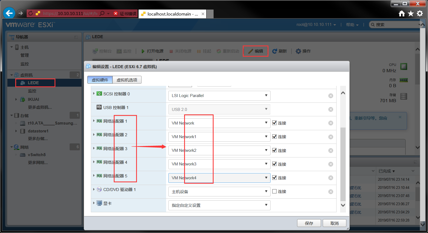Expand display card settings
This screenshot has height=233, width=428.
[94, 203]
